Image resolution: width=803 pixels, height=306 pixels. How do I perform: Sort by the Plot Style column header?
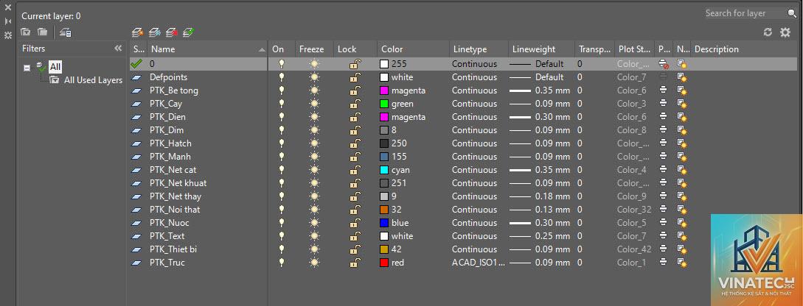coord(635,49)
